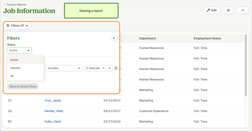Clear the 3 Selected values with X

point(103,68)
